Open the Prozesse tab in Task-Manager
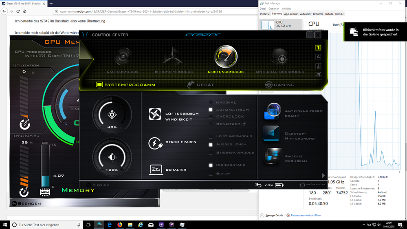 (x=265, y=14)
